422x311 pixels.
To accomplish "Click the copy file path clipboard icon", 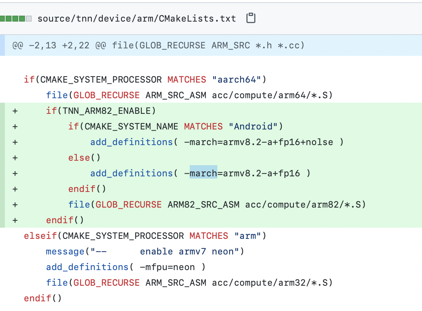I will coord(250,18).
